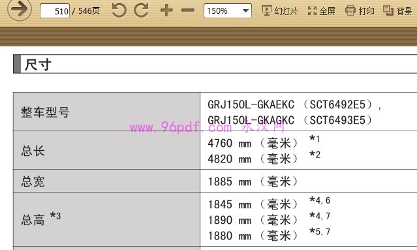Go to the next page arrow
The height and width of the screenshot is (250, 417).
(20, 10)
